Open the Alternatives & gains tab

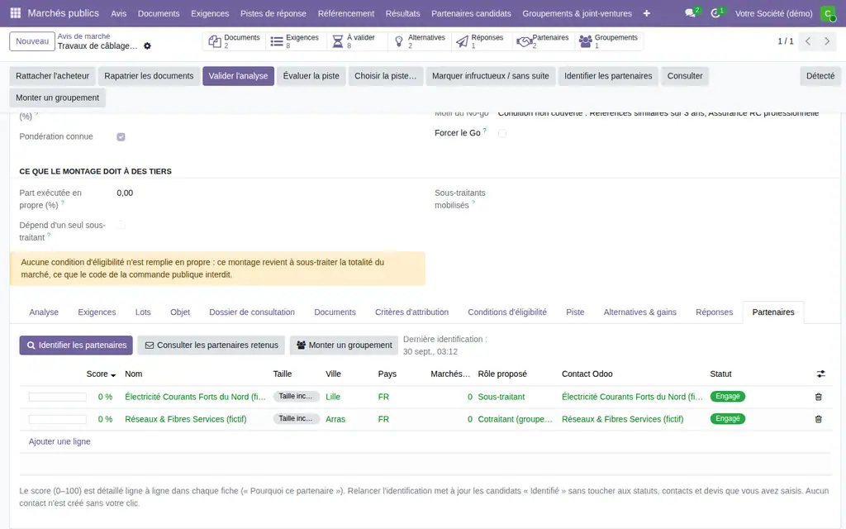coord(639,312)
